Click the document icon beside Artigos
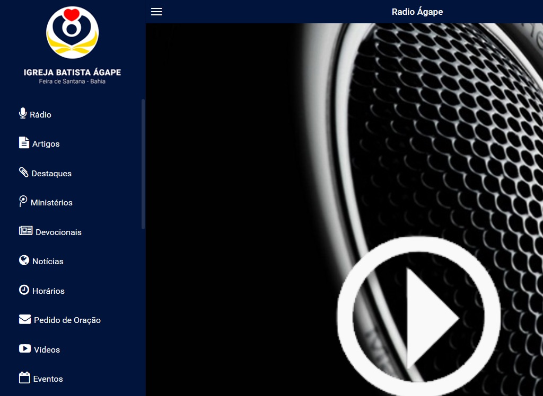Screen dimensions: 543x396 pos(24,142)
